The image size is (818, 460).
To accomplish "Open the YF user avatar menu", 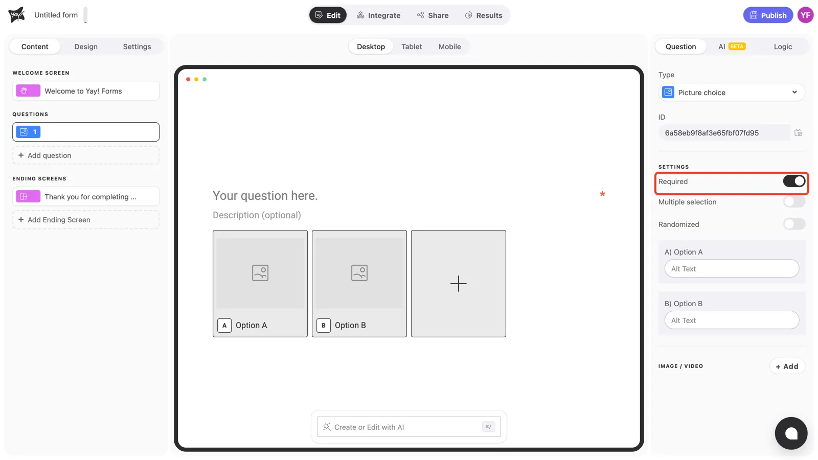I will [x=805, y=15].
